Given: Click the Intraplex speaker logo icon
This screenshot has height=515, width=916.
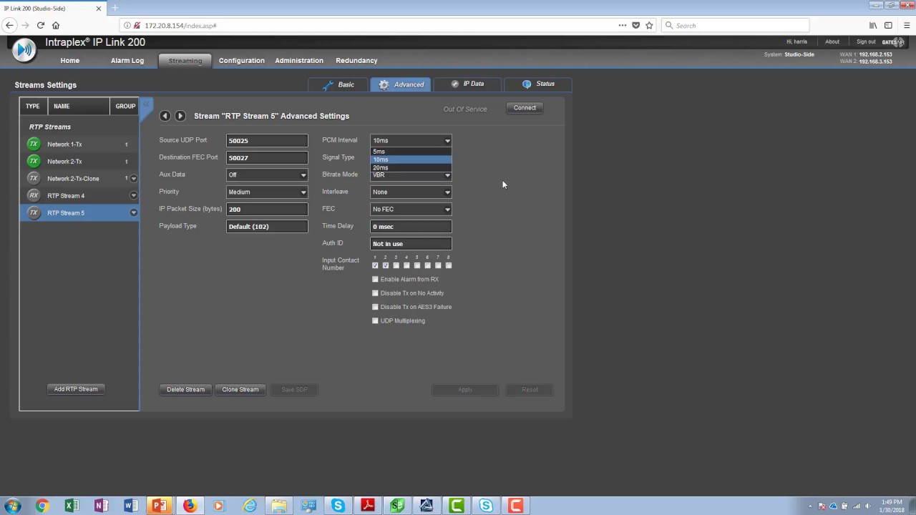Looking at the screenshot, I should point(24,50).
